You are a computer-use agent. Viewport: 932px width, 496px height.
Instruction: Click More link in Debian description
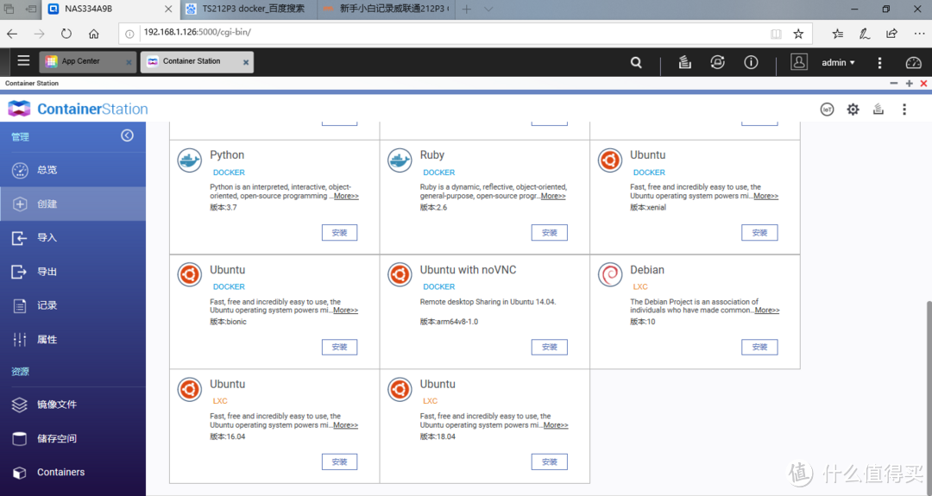click(766, 311)
